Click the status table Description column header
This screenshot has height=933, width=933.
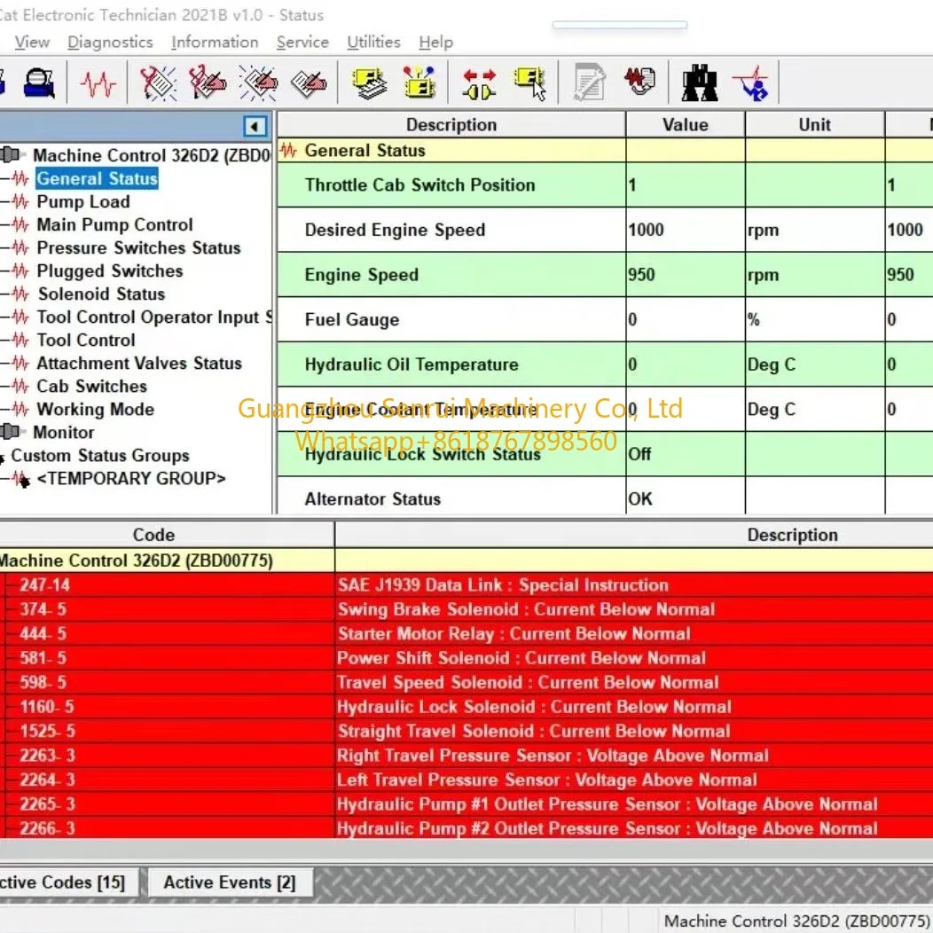[x=451, y=125]
